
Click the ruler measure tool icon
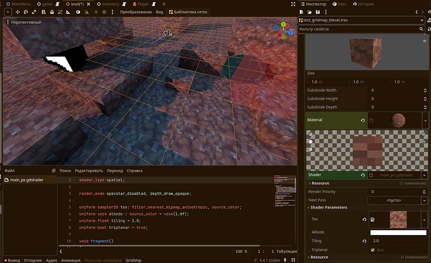pos(68,12)
